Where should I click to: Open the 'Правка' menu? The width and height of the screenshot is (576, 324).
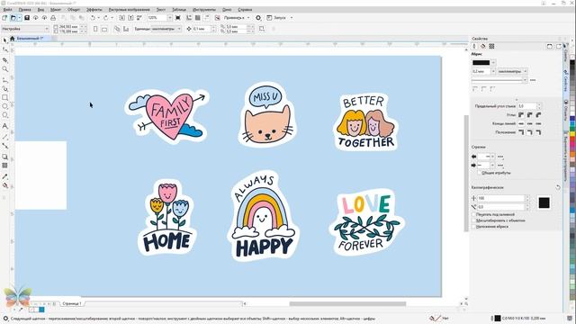click(x=24, y=10)
